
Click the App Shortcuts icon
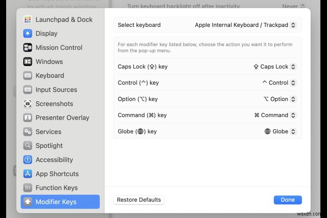[x=27, y=174]
